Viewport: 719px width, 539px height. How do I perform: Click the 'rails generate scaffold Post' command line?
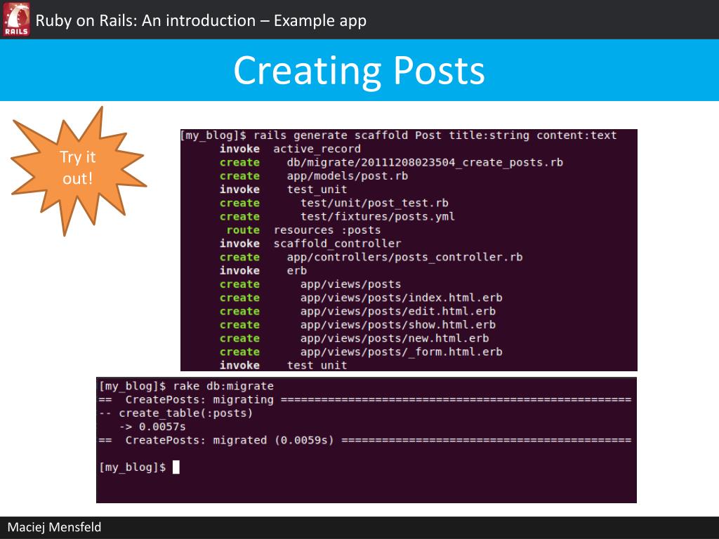click(399, 135)
